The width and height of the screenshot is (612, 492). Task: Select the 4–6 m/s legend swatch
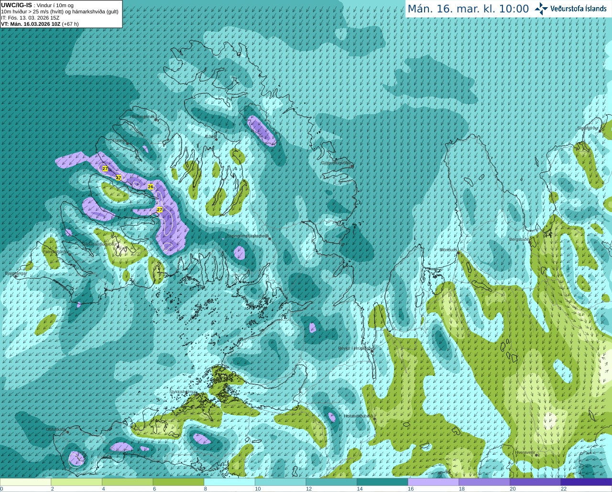pyautogui.click(x=127, y=482)
